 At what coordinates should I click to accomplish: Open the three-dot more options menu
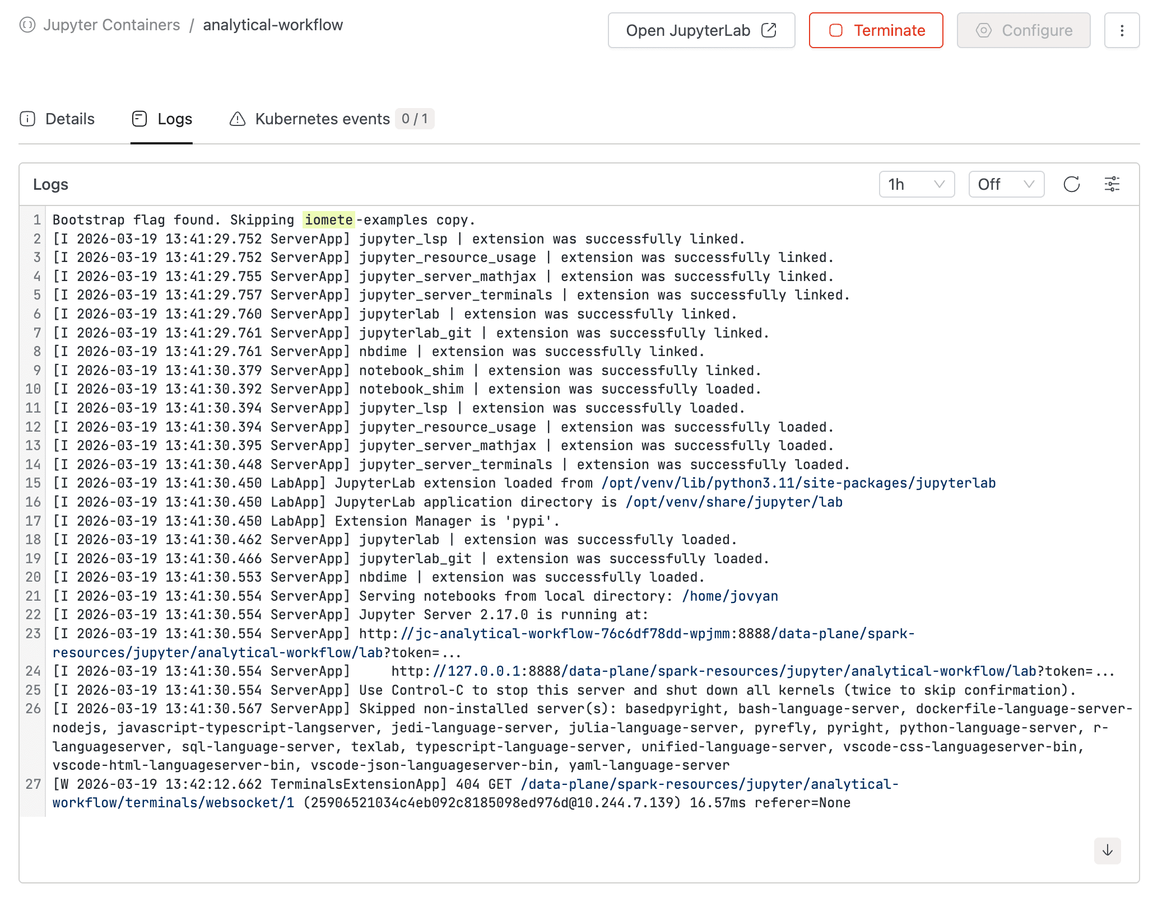coord(1122,30)
